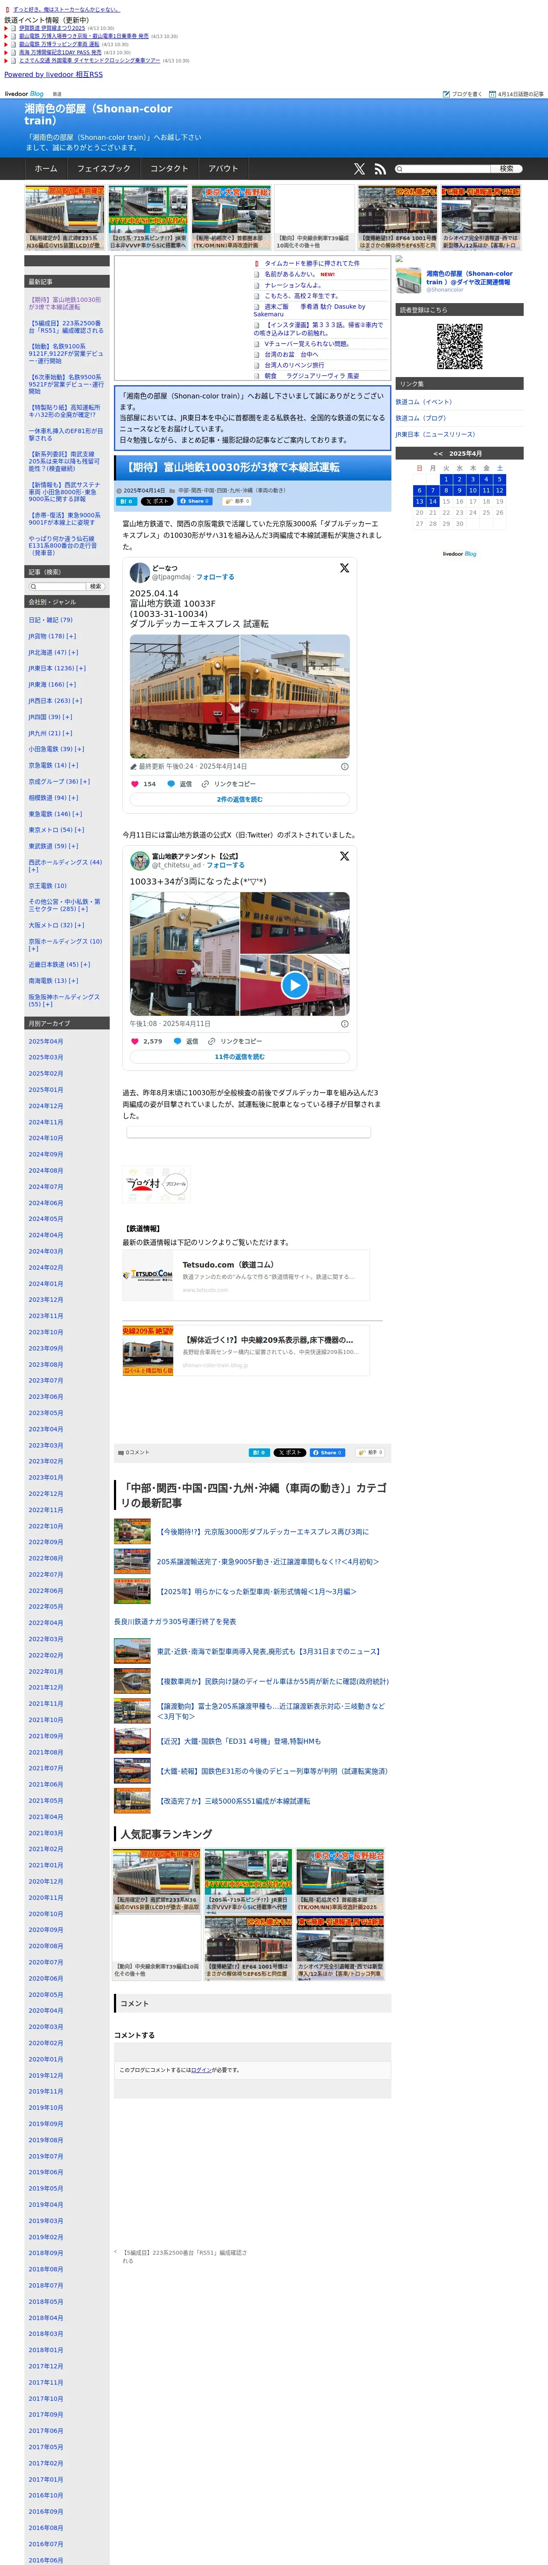
Task: Open Tetsudo.com（鉄道コム）link card
Action: [246, 1276]
